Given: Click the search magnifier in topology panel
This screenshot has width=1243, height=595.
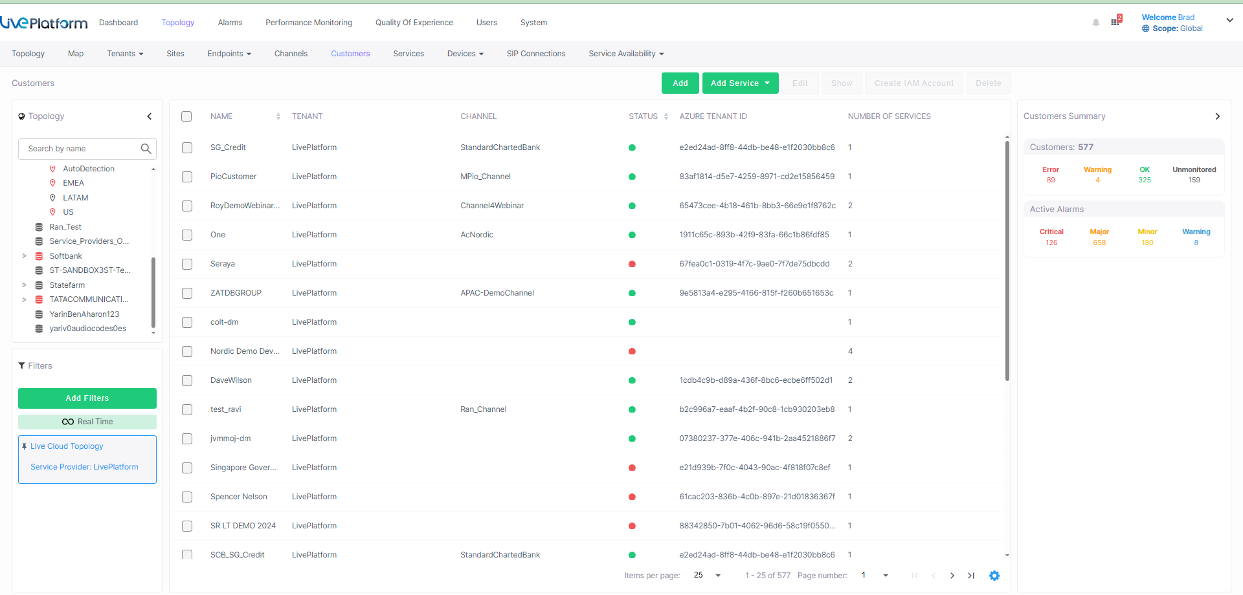Looking at the screenshot, I should [146, 149].
